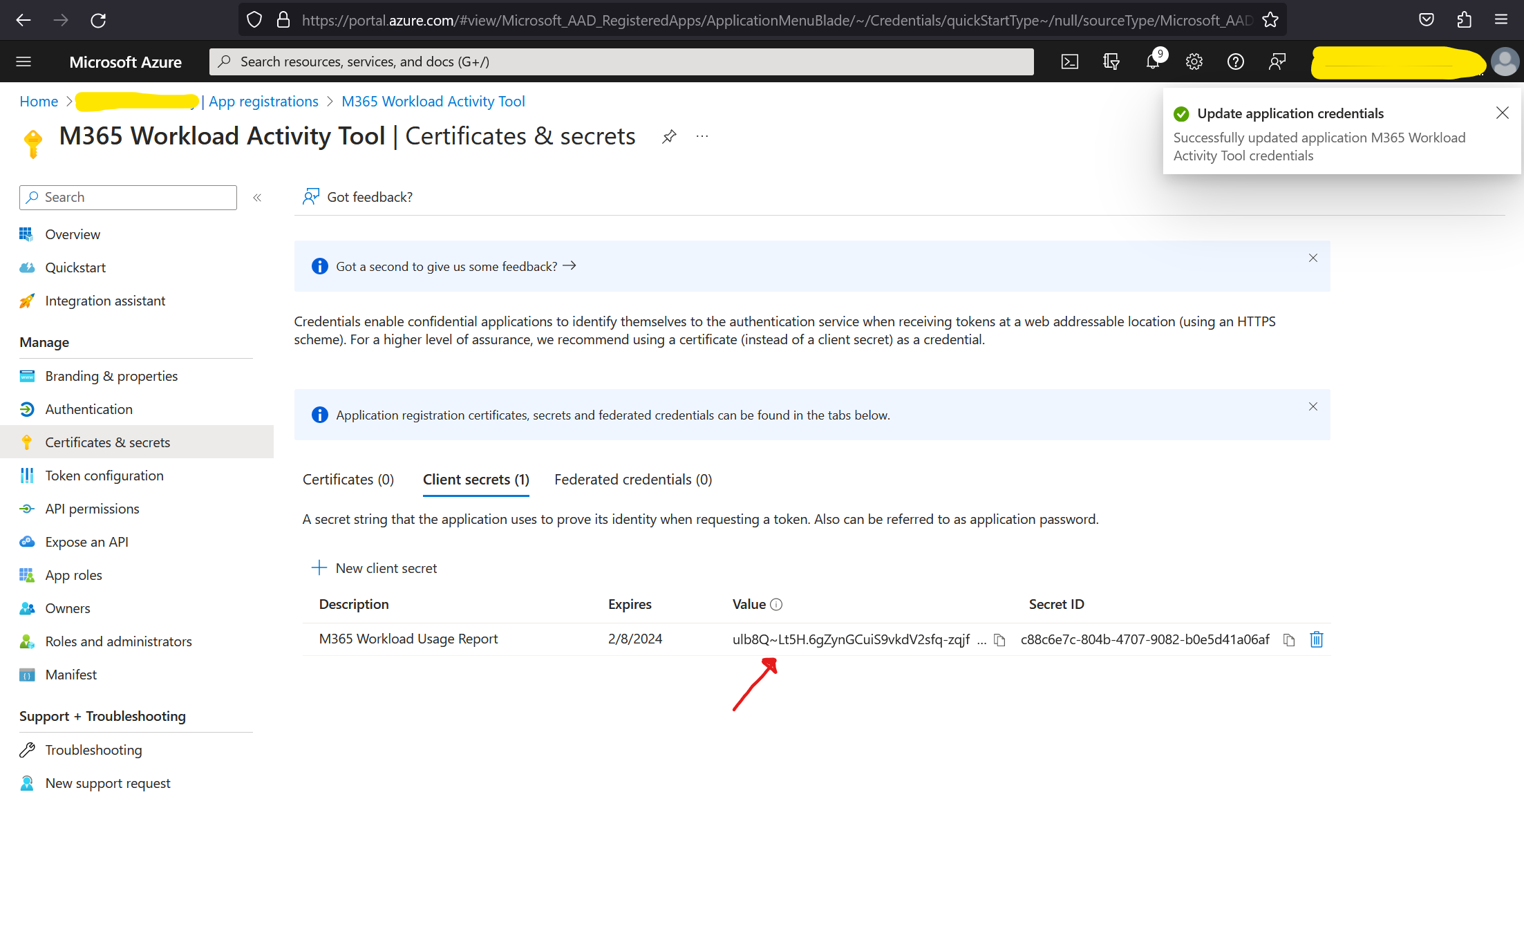Screen dimensions: 1524x940
Task: Open the account avatar menu
Action: pyautogui.click(x=1505, y=62)
